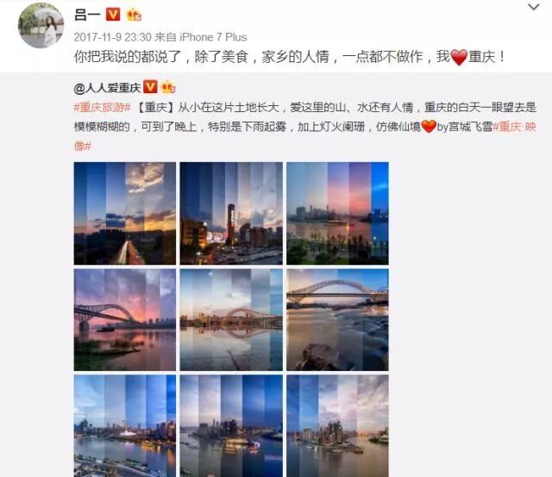
Task: Open the red arch bridge reflection photo
Action: click(231, 320)
